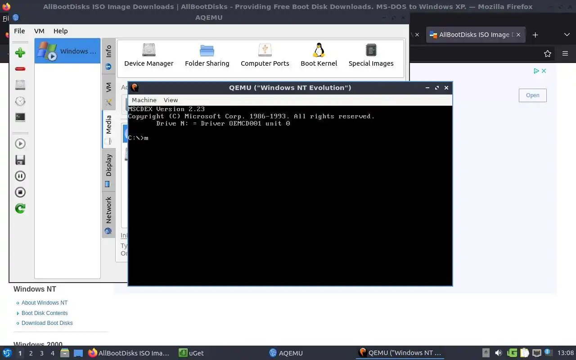Screen dimensions: 576x360
Task: Close the ad with the X icon
Action: coord(544,71)
